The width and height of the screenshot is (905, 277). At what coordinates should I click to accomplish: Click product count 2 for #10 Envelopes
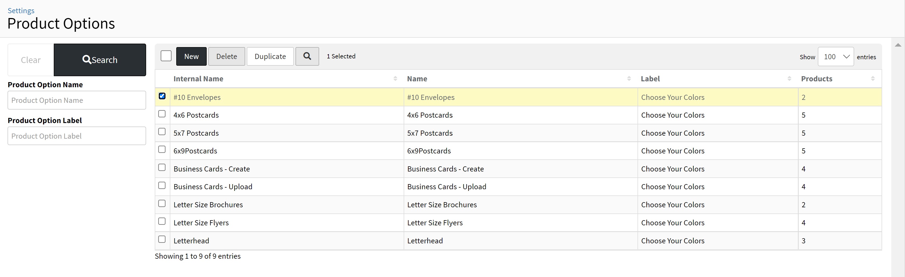point(804,97)
